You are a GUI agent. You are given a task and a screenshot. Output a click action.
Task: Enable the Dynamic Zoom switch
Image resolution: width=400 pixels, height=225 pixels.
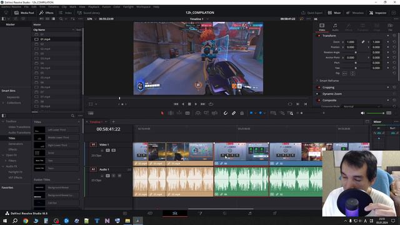tap(317, 94)
